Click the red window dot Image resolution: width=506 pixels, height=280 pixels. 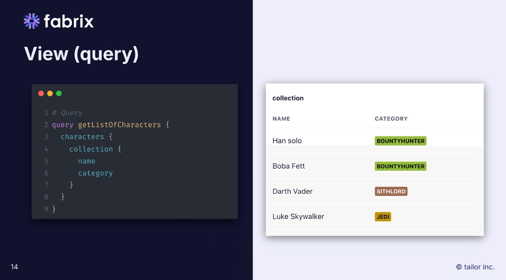coord(41,93)
